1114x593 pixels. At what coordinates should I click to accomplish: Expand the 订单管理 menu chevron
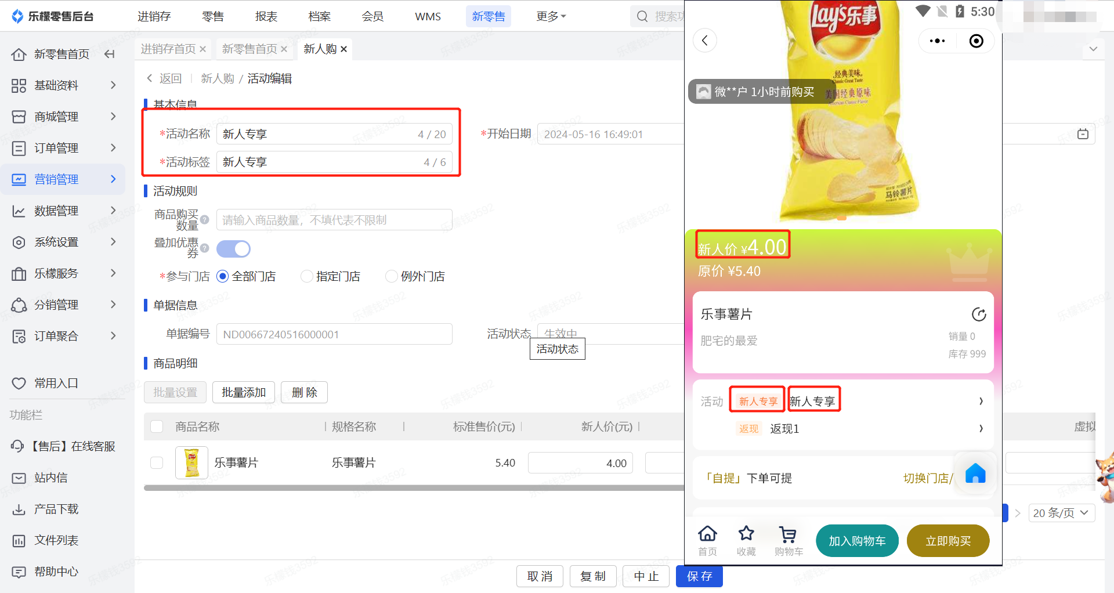(x=113, y=148)
